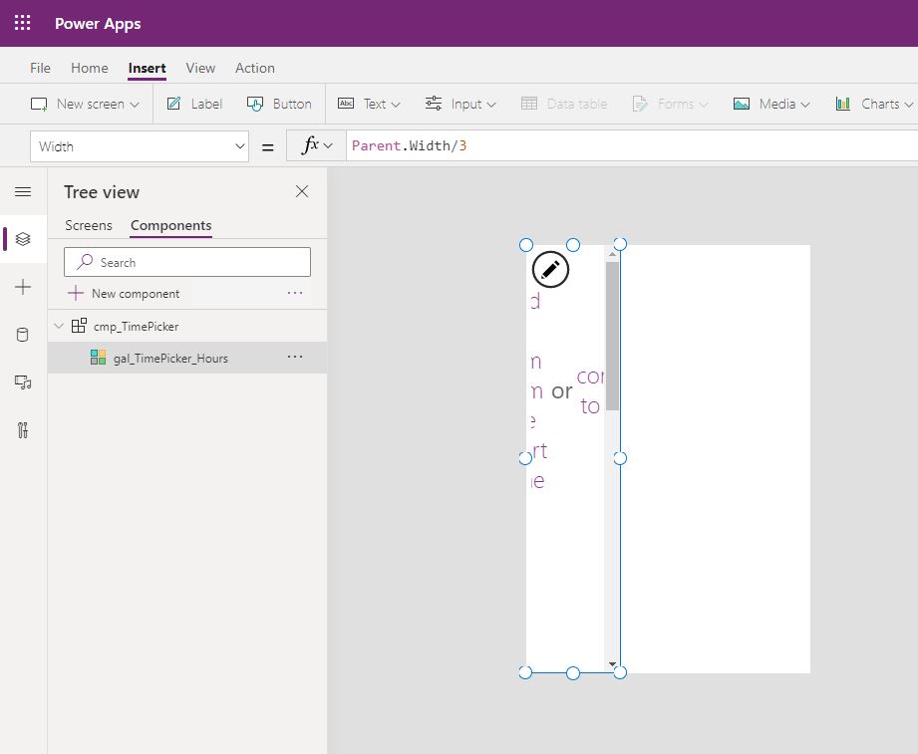Switch to the Home tab
This screenshot has width=918, height=754.
coord(89,68)
